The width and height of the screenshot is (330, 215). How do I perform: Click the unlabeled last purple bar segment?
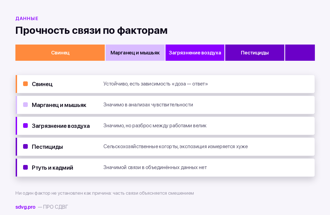tap(300, 53)
